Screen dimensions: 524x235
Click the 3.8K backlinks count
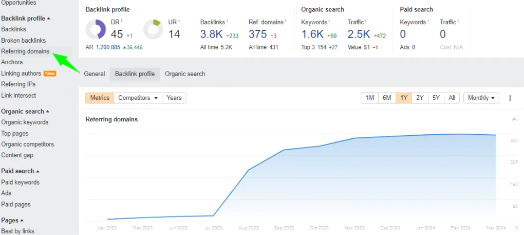211,34
